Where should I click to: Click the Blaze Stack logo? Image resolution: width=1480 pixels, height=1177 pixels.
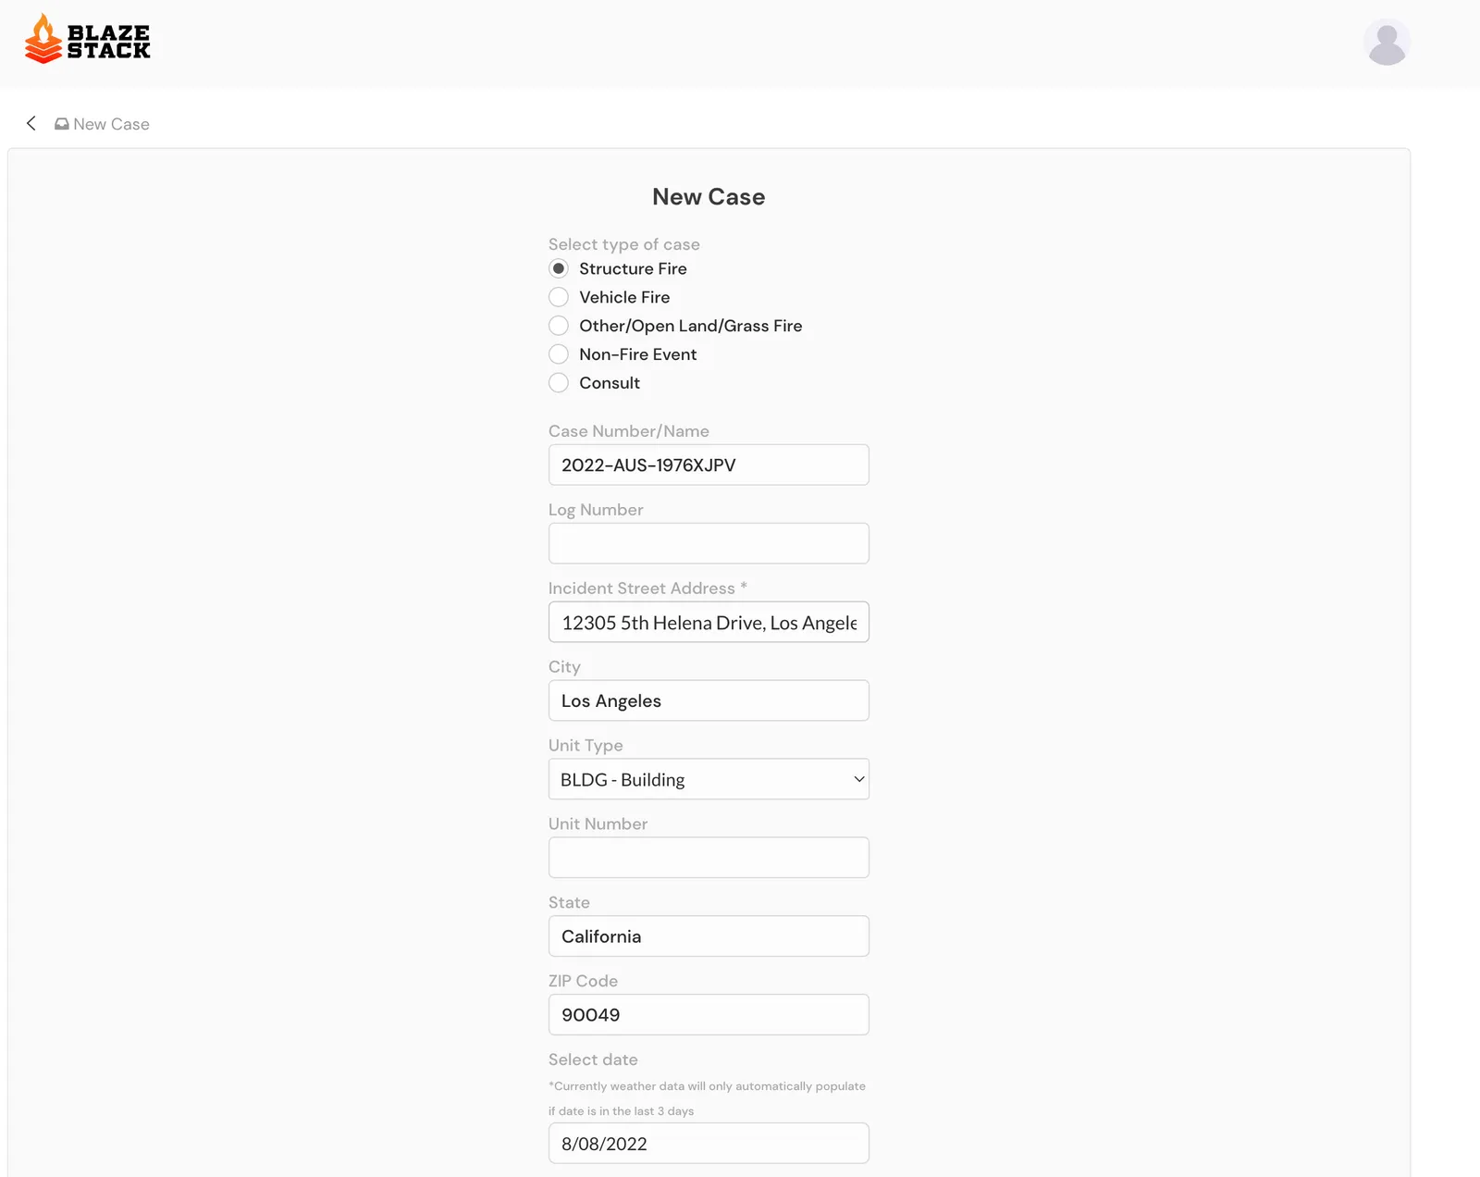(88, 38)
